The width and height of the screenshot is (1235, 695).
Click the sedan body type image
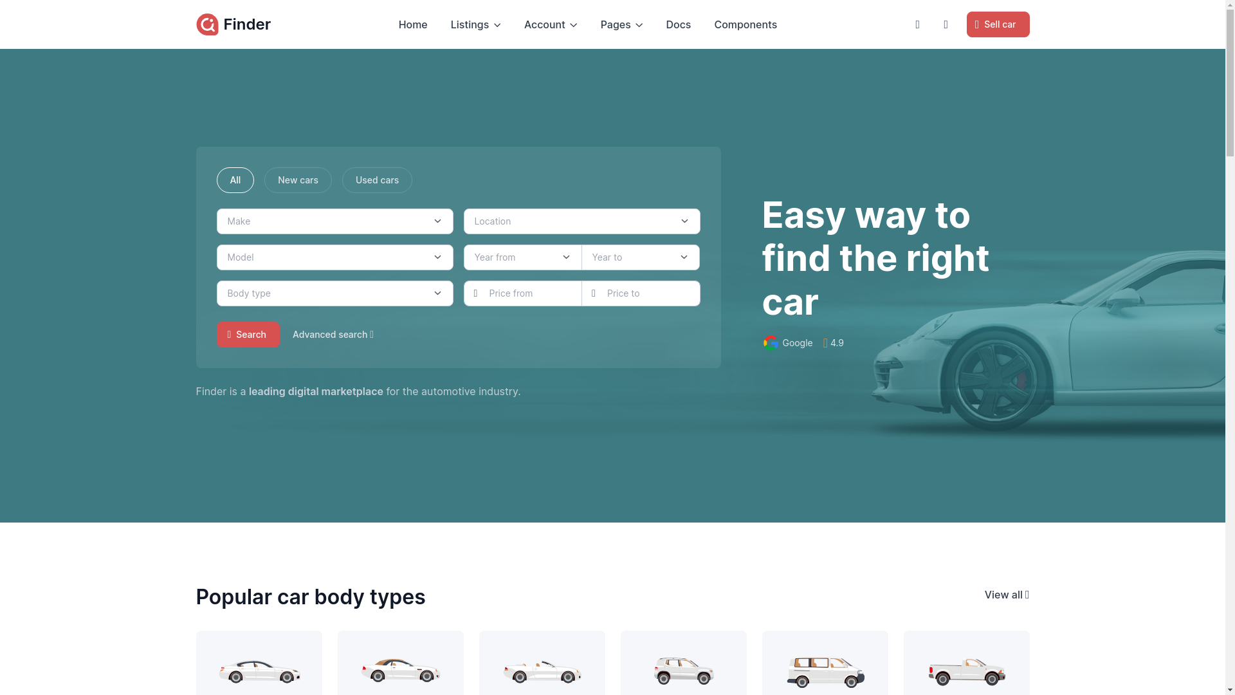259,671
